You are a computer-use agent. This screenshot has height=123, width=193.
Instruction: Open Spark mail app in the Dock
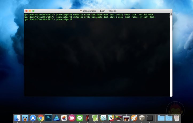(x=33, y=118)
